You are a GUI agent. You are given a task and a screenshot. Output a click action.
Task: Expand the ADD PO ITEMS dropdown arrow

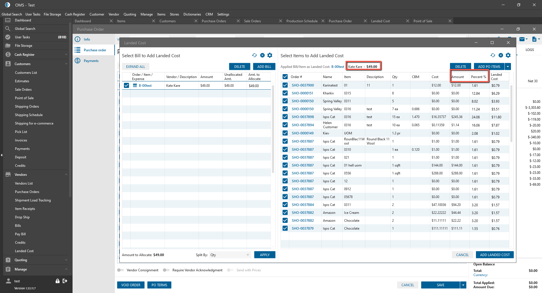[508, 67]
